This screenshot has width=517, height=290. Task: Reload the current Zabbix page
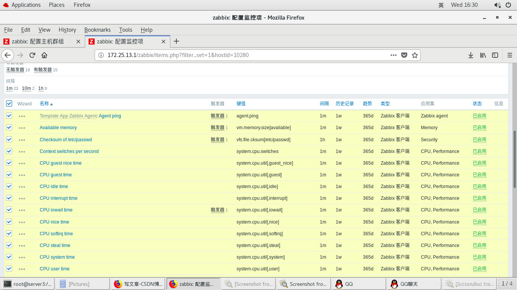point(32,55)
